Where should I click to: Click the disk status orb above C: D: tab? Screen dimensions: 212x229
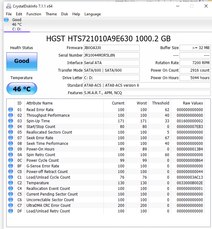point(7,20)
